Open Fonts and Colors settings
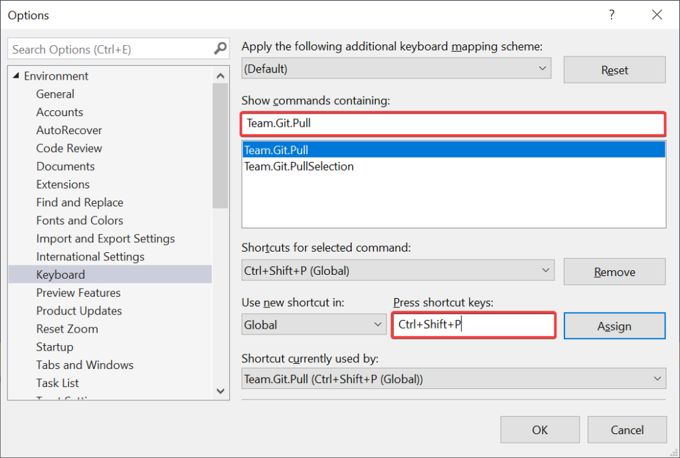The image size is (680, 458). (x=79, y=220)
